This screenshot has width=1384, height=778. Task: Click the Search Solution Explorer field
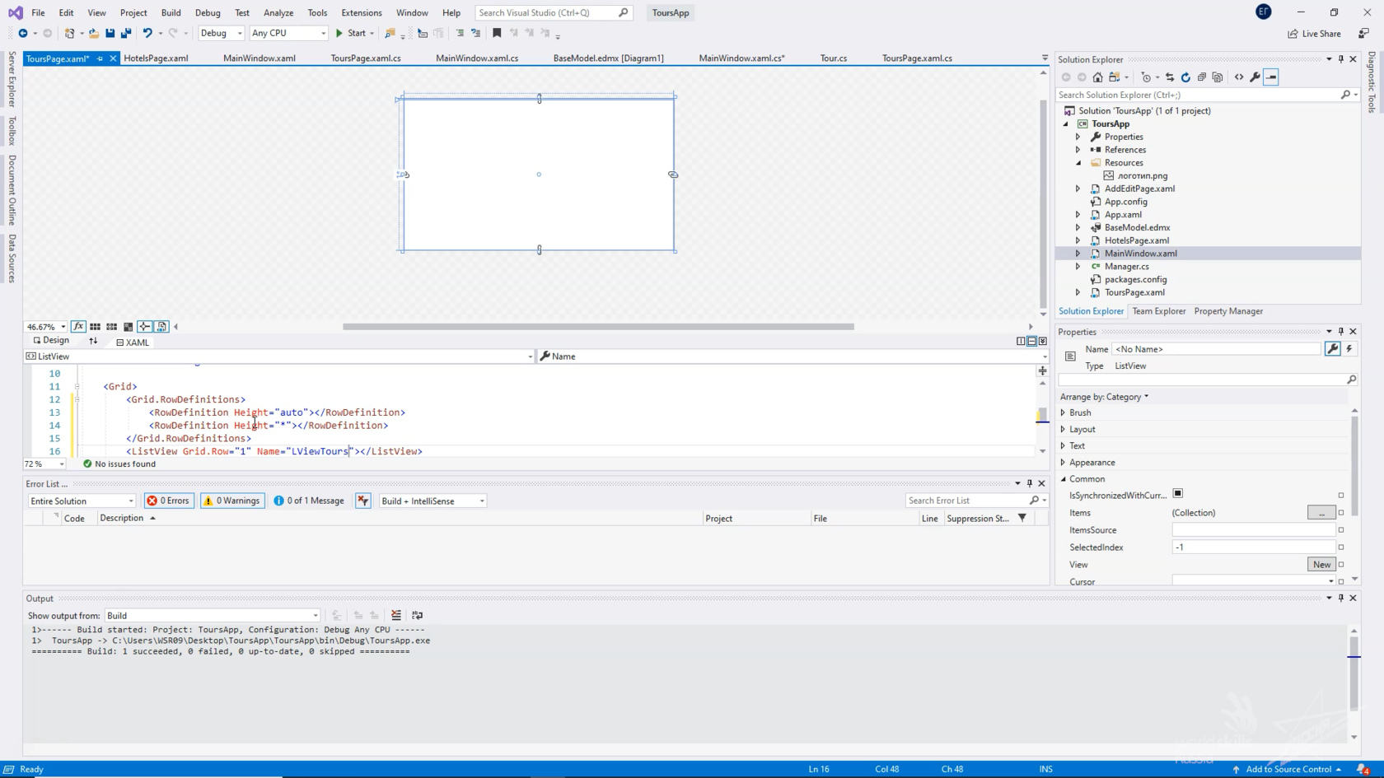click(x=1199, y=95)
